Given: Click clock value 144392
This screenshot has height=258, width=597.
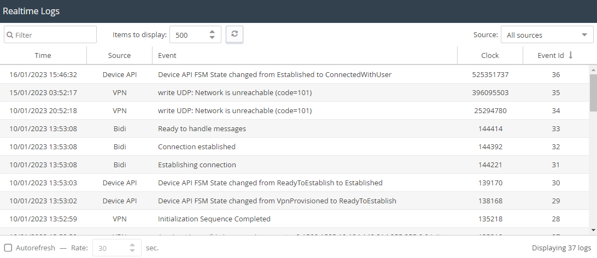Looking at the screenshot, I should tap(490, 146).
